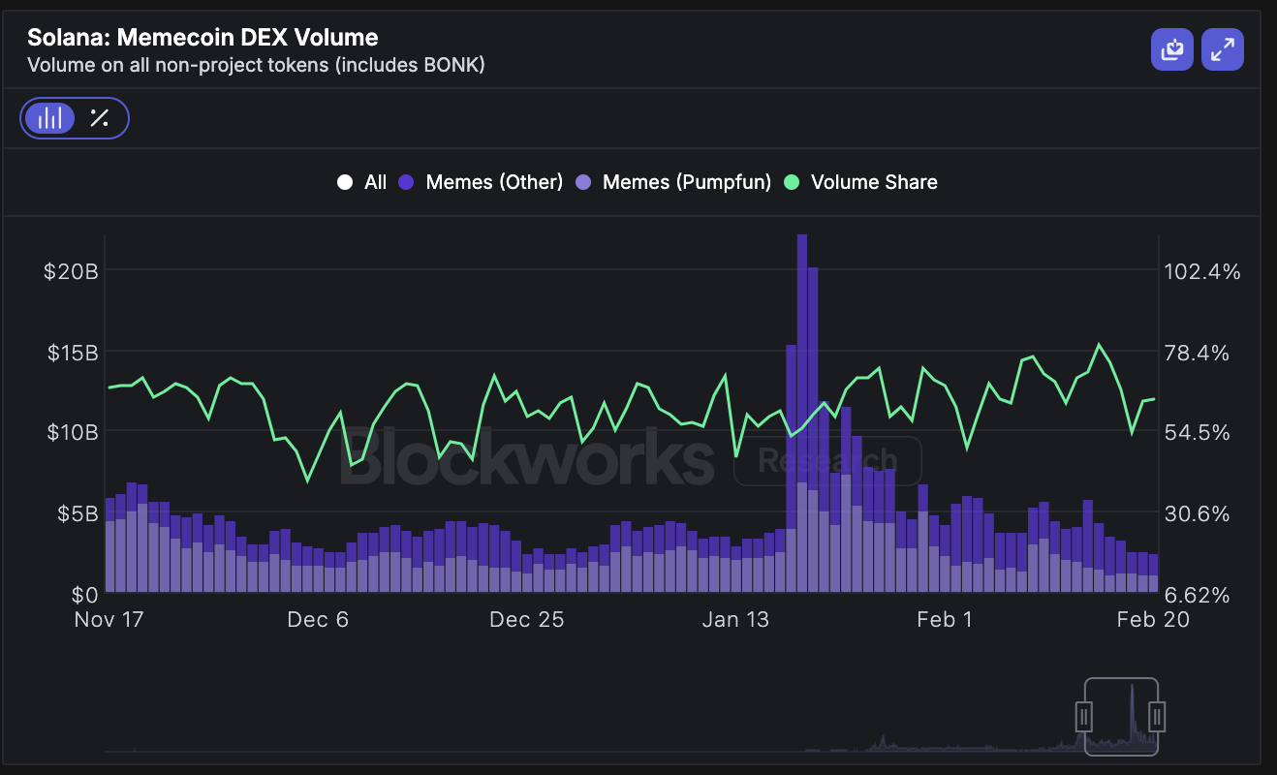Select the bar chart view icon
This screenshot has height=775, width=1277.
(49, 117)
